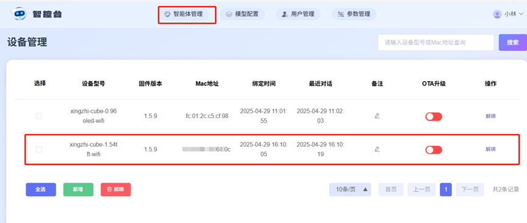This screenshot has height=223, width=527.
Task: Open the 参数管理 tab
Action: pos(354,14)
